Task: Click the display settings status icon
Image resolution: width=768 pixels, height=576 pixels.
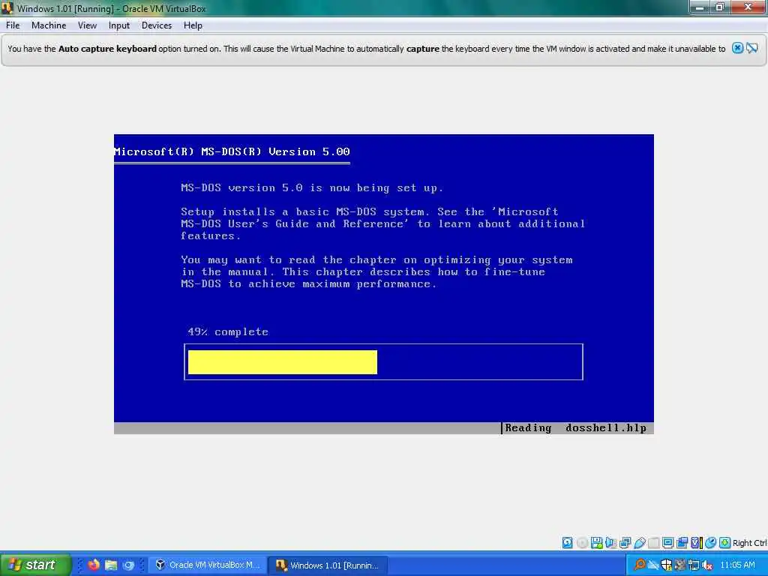Action: [x=667, y=543]
